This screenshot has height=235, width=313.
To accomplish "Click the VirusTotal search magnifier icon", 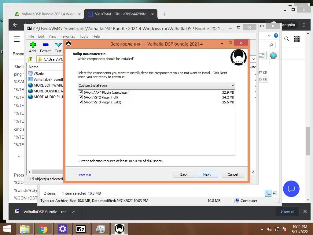I will click(286, 39).
